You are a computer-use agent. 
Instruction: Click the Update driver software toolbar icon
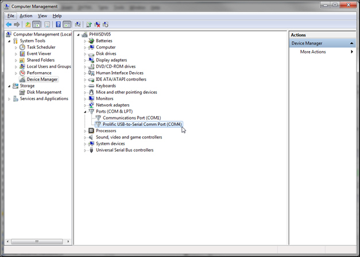88,25
